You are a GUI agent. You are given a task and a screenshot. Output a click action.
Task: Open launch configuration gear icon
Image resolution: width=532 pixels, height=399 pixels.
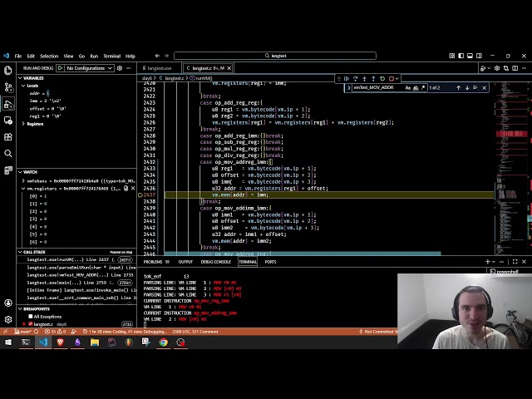coord(120,68)
